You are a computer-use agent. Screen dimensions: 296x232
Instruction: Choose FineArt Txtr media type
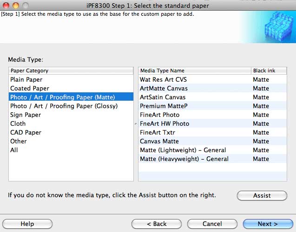(212, 133)
